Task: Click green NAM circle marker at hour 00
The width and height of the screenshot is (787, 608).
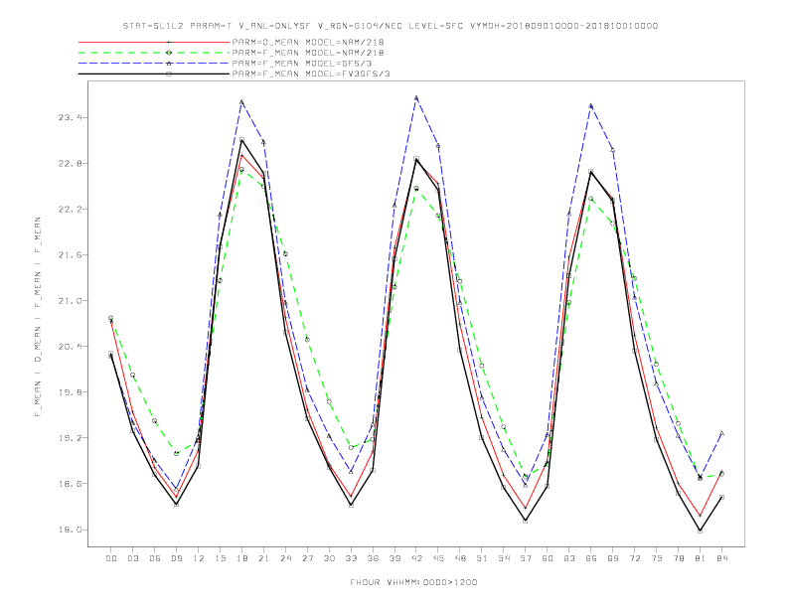Action: [110, 318]
